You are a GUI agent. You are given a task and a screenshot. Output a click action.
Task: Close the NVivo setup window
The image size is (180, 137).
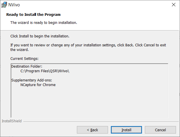tap(174, 5)
